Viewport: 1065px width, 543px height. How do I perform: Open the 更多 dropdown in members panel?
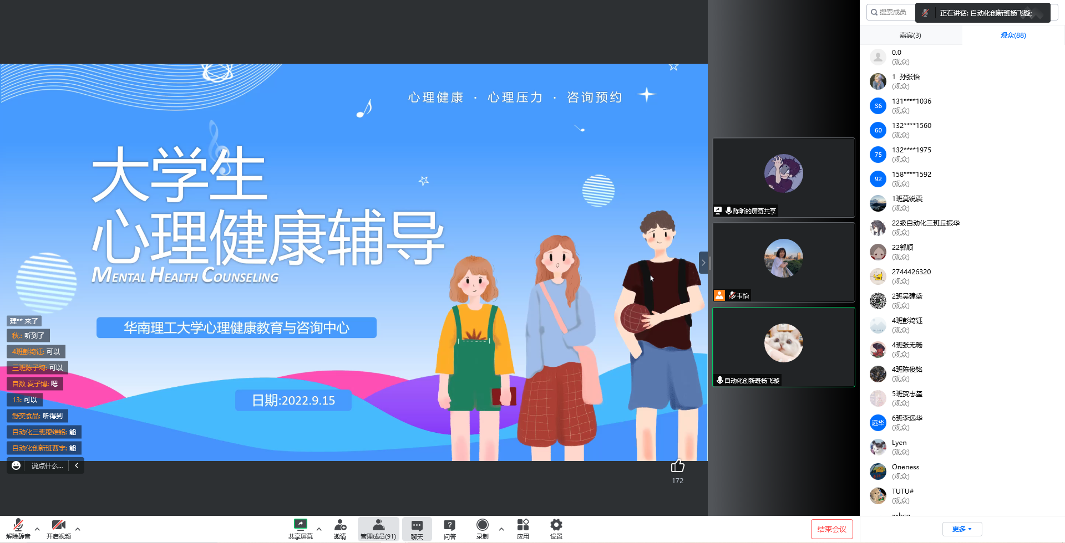click(x=962, y=529)
